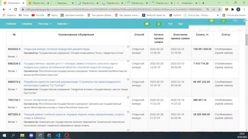Screen dimensions: 248x139
Task: Close the Загрузка tab
Action: (x=73, y=3)
